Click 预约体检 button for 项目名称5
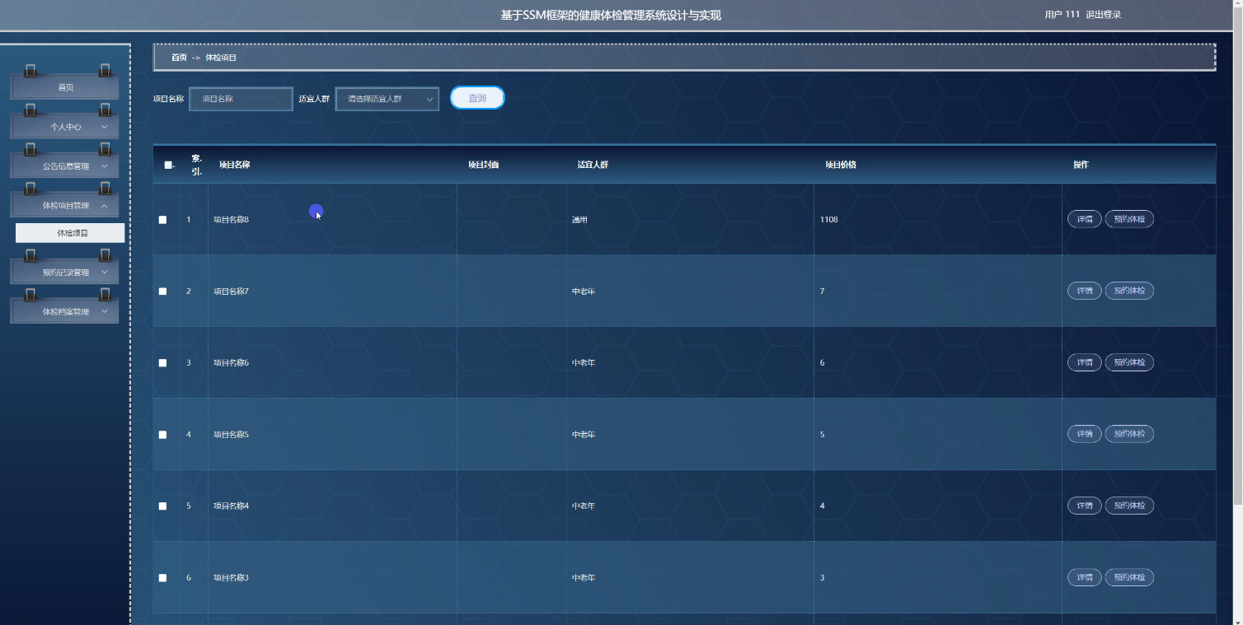 coord(1129,434)
